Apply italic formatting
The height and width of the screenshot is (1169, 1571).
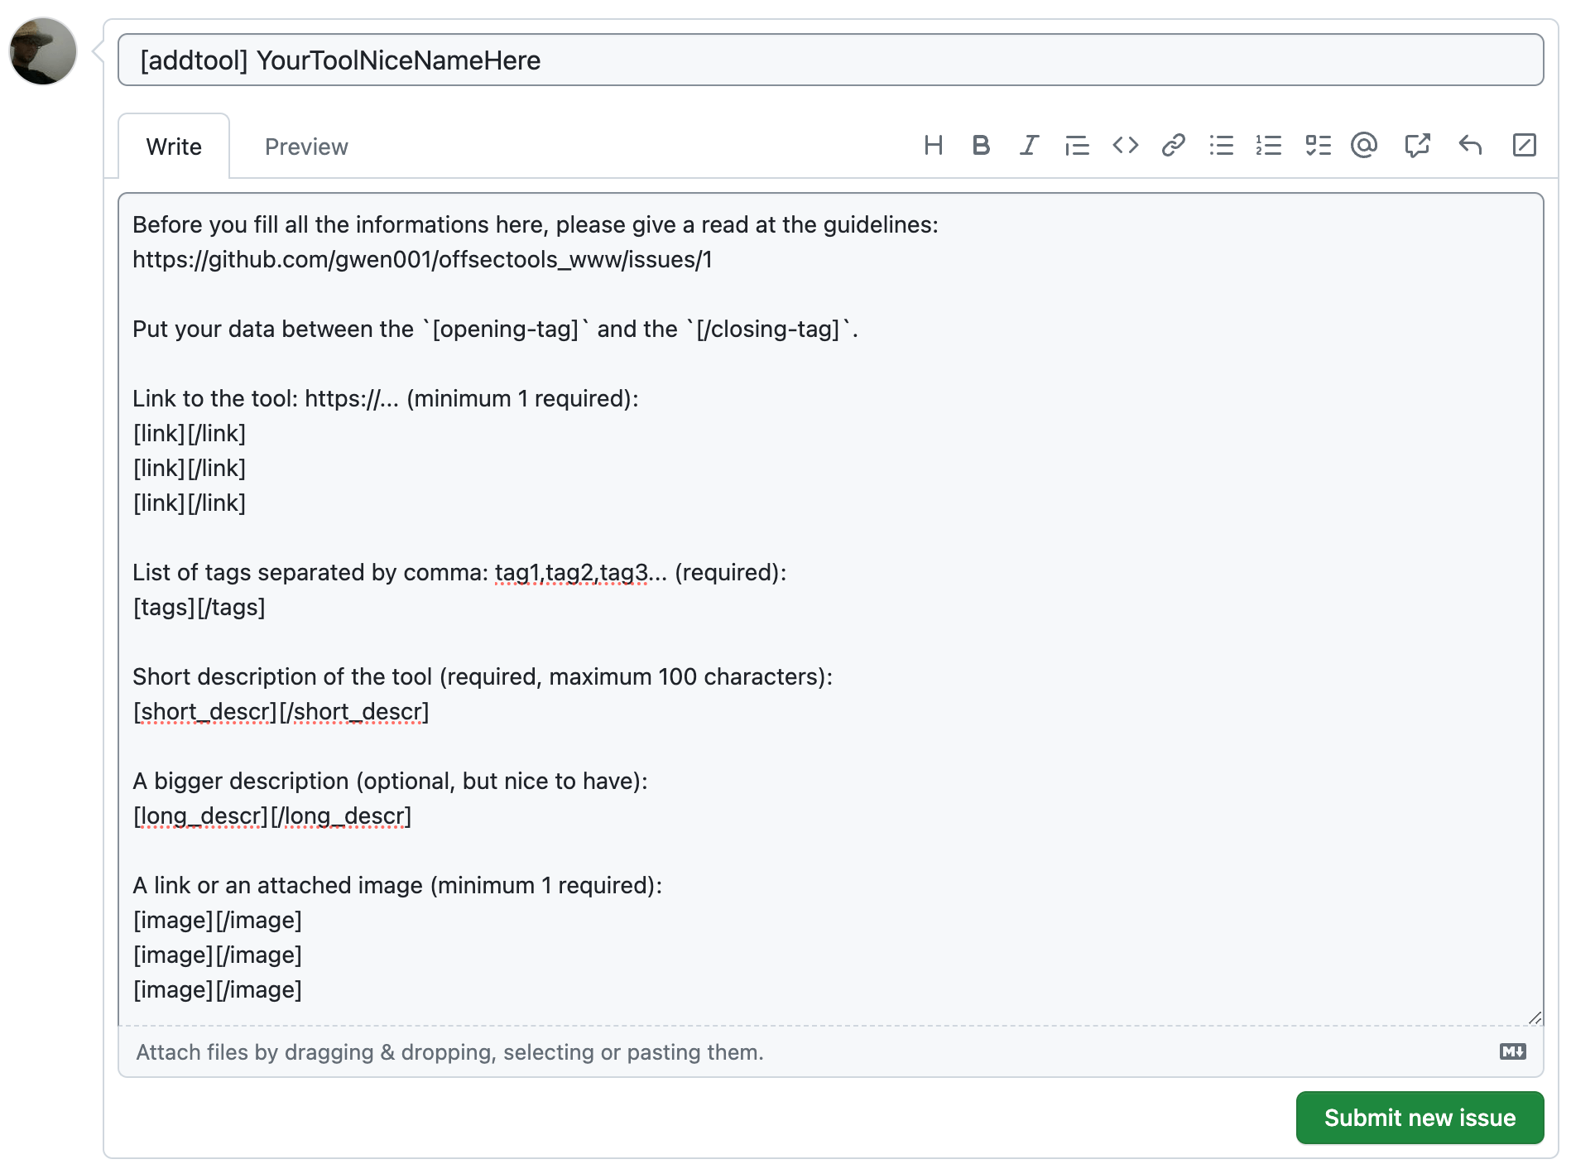(x=1028, y=146)
